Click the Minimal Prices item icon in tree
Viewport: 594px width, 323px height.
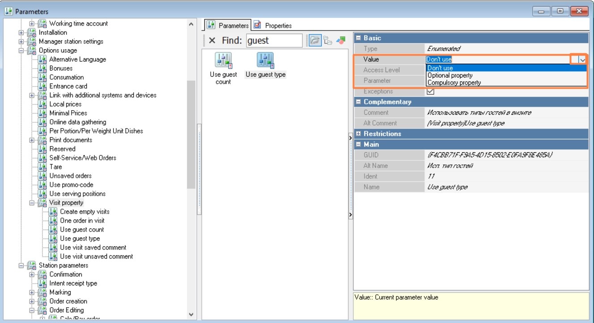[42, 113]
